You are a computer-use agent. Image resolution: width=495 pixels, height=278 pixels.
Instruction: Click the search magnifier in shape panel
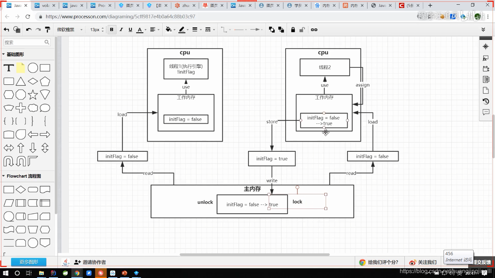pos(47,42)
